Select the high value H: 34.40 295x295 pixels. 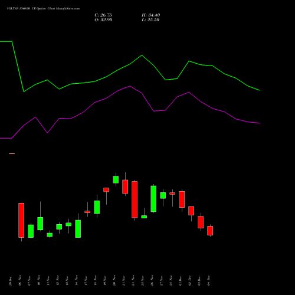(151, 15)
